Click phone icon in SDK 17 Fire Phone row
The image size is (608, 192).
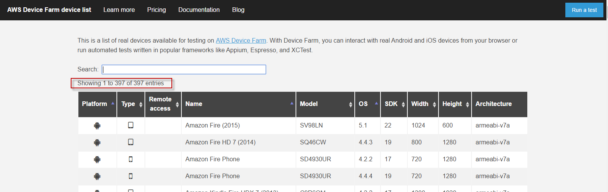pos(131,159)
